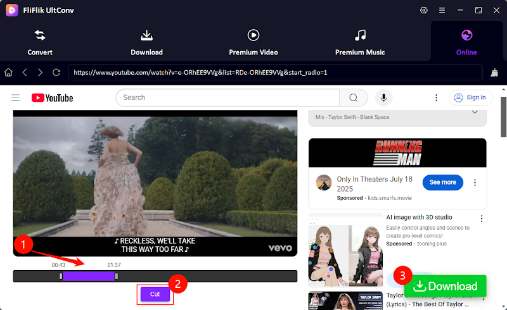Reload the current web page
The height and width of the screenshot is (310, 507).
pos(56,72)
